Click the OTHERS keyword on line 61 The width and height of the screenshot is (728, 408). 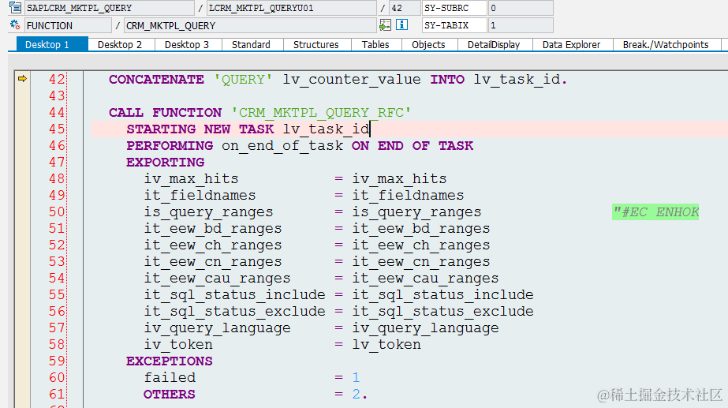pos(170,394)
